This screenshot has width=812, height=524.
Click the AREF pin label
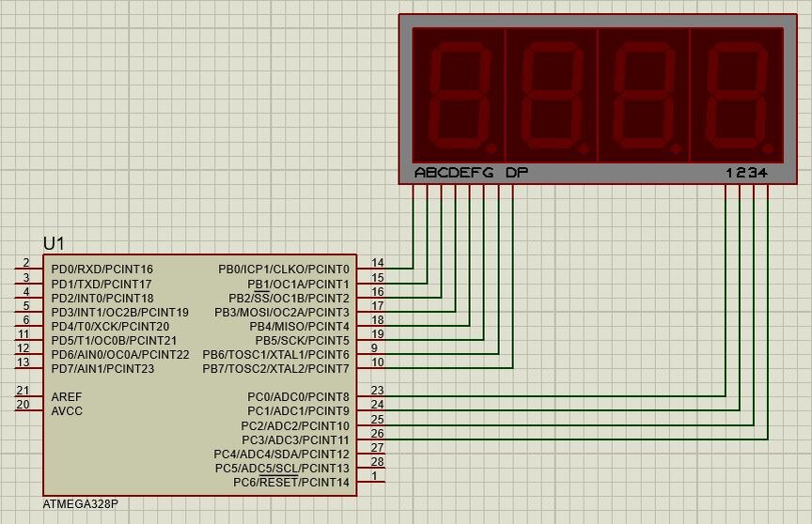pos(67,396)
